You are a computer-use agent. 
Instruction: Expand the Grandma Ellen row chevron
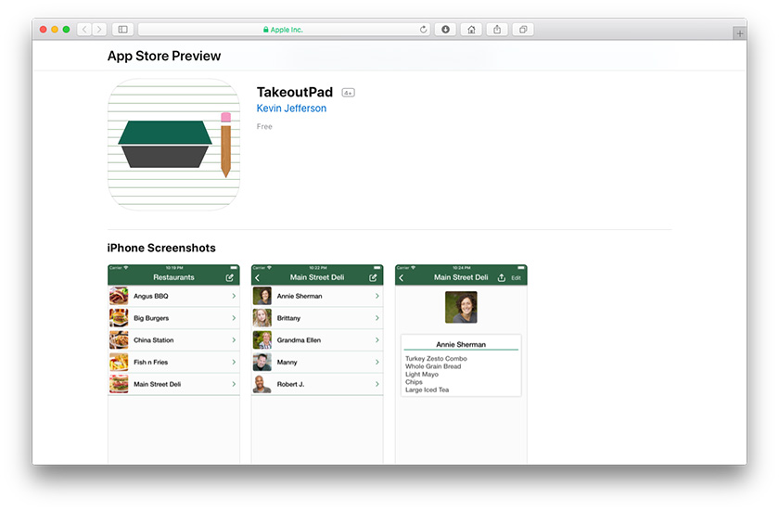coord(377,340)
